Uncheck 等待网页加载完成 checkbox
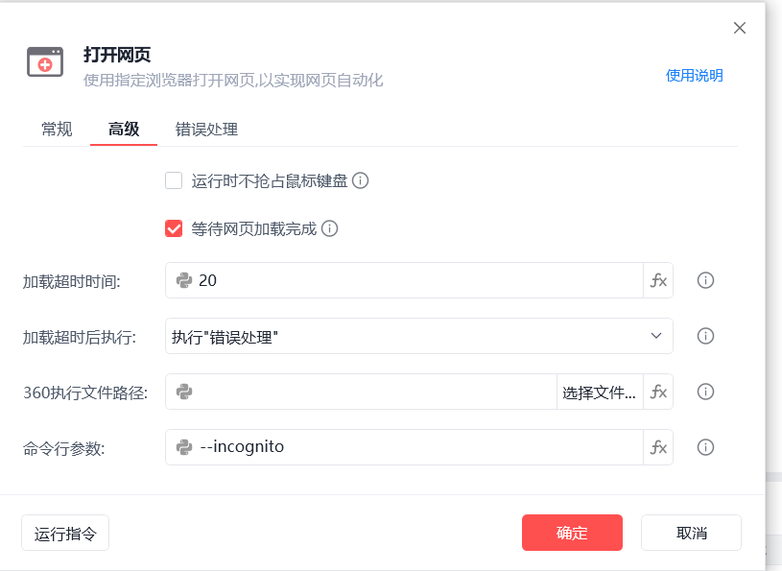The height and width of the screenshot is (571, 782). pyautogui.click(x=174, y=229)
